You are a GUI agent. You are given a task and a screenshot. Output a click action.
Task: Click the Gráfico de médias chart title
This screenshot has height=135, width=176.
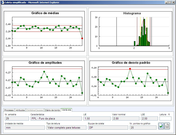pos(45,13)
